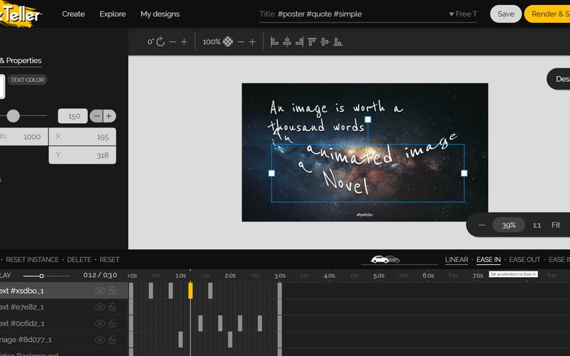This screenshot has height=356, width=570.
Task: Align selection to vertical middle
Action: pos(325,42)
